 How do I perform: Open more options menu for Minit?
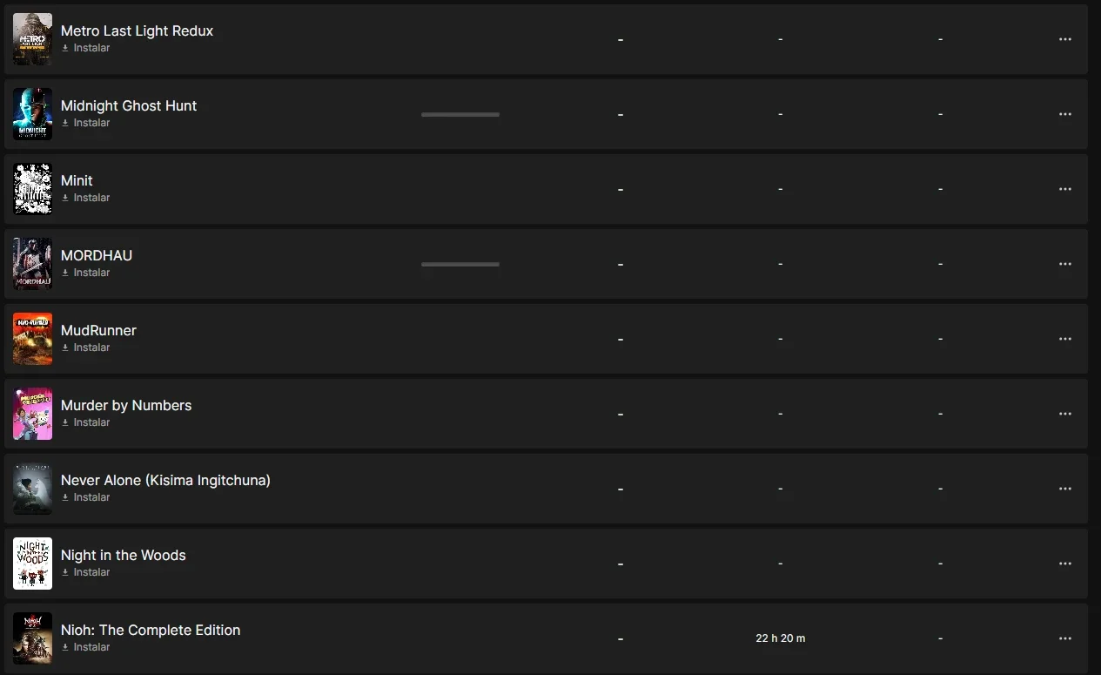click(1064, 189)
